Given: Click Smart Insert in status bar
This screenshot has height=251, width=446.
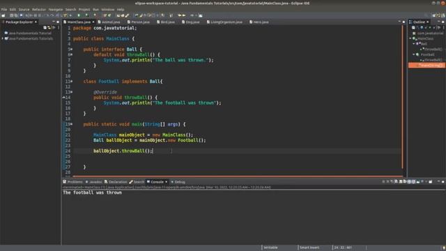Looking at the screenshot, I should pyautogui.click(x=309, y=248).
